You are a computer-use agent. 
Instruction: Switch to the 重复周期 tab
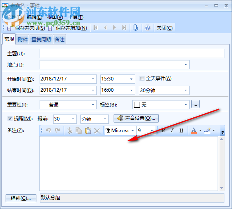[41, 39]
